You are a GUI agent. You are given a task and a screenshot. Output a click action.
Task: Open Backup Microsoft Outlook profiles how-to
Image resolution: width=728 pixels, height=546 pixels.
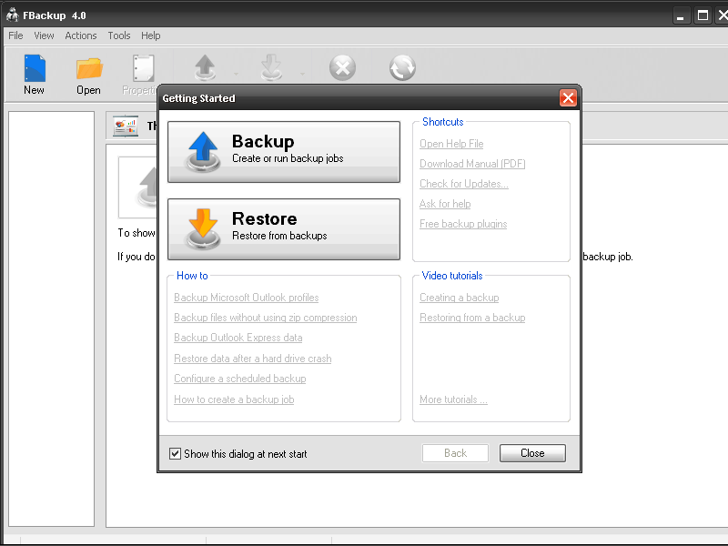(246, 298)
